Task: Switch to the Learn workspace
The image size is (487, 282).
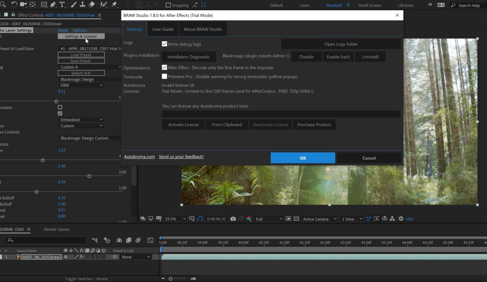Action: (x=305, y=5)
